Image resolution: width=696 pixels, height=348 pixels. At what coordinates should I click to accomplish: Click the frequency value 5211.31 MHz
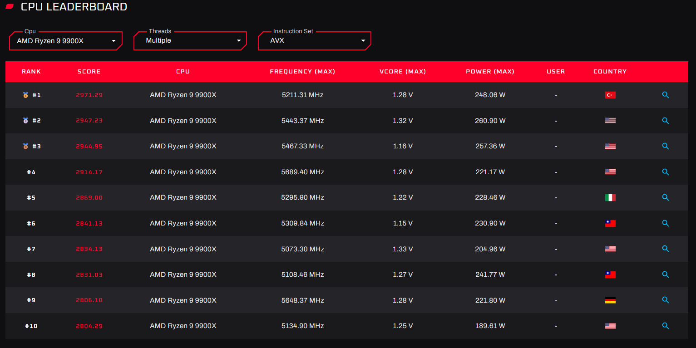click(303, 95)
